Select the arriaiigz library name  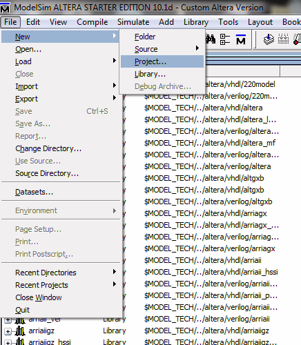click(41, 331)
